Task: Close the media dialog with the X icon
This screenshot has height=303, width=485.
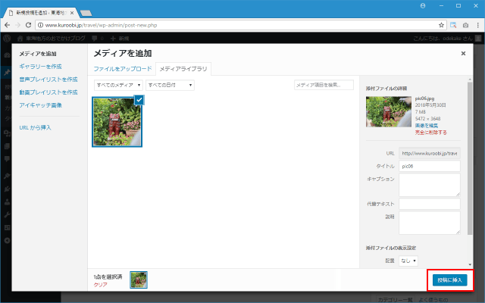Action: tap(463, 54)
